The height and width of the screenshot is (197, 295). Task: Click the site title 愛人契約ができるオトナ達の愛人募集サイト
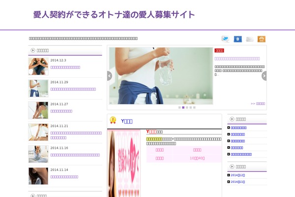(x=114, y=15)
